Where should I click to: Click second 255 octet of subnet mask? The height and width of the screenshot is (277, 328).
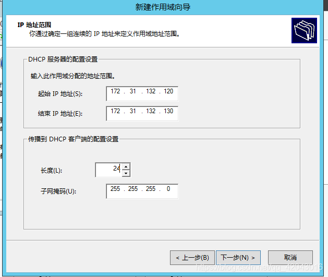pyautogui.click(x=133, y=189)
